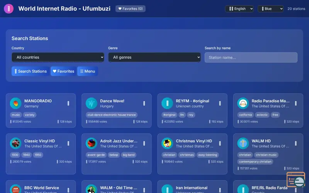Click the club dance electronic house trance tag
This screenshot has width=309, height=193.
[112, 115]
